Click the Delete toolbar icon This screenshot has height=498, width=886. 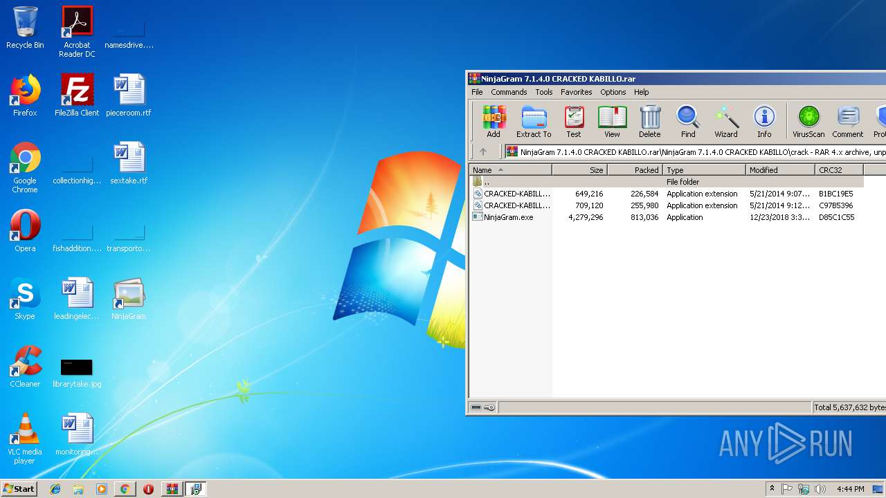[649, 122]
